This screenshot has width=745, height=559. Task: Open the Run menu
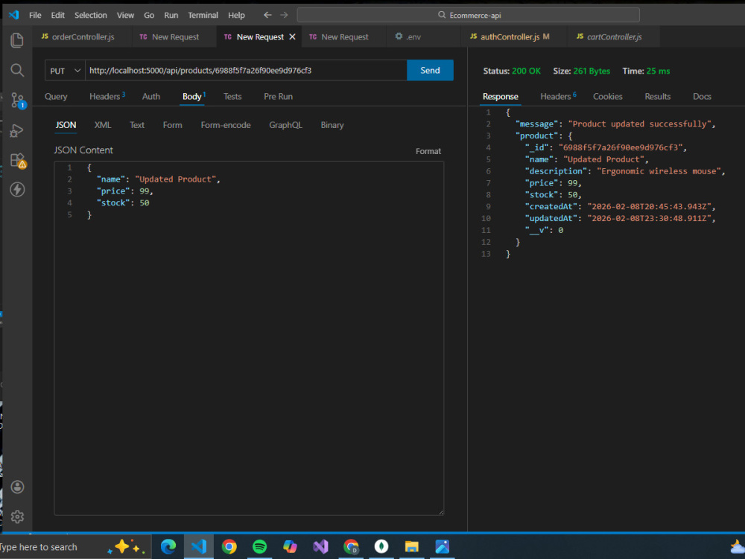pos(171,15)
